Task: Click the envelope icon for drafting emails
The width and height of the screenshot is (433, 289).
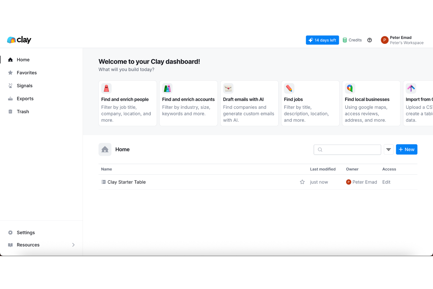Action: [x=228, y=88]
